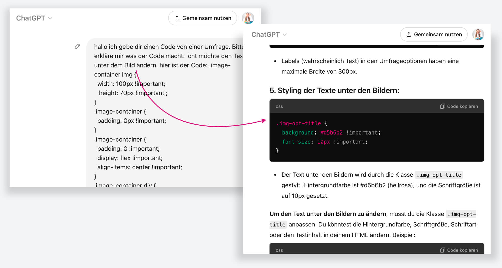Viewport: 502px width, 268px height.
Task: Click bold text 'Um den Text unter den Bildern zu ändern'
Action: tap(328, 214)
